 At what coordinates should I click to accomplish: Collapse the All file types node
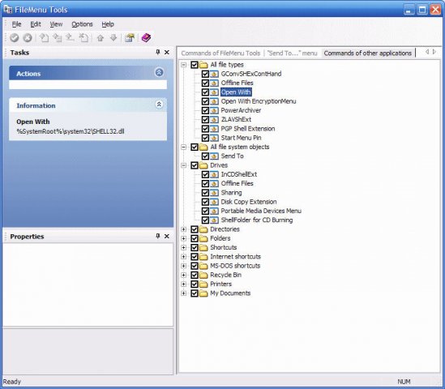(x=184, y=65)
